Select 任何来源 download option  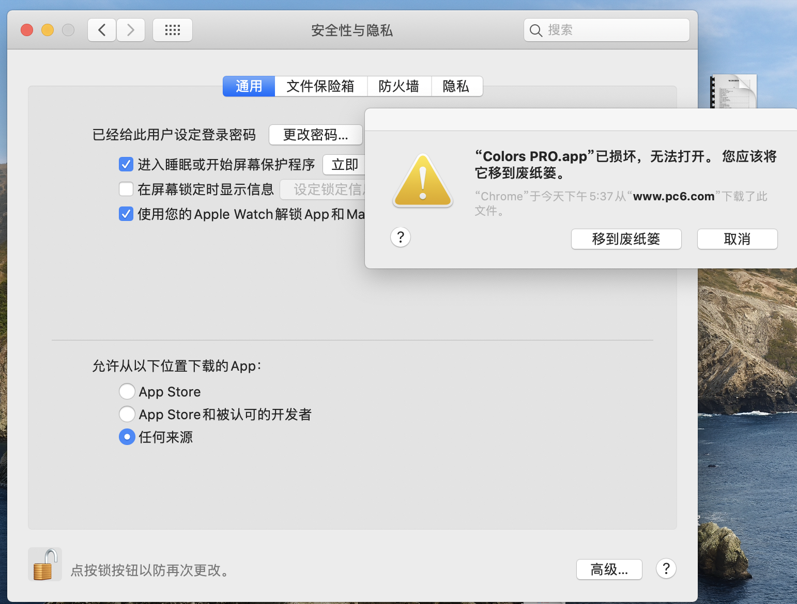(127, 437)
